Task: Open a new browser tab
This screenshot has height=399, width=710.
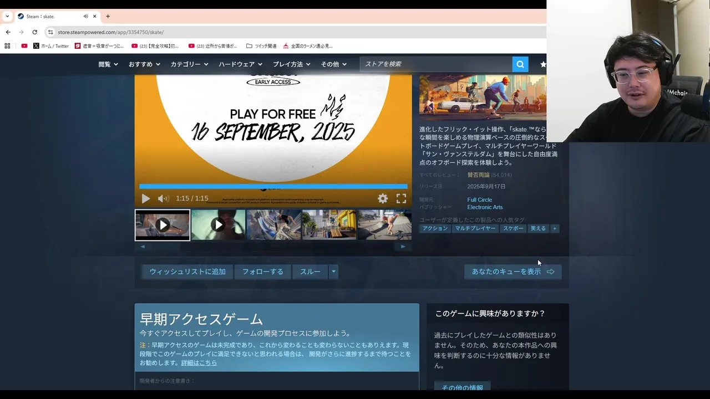Action: (108, 16)
